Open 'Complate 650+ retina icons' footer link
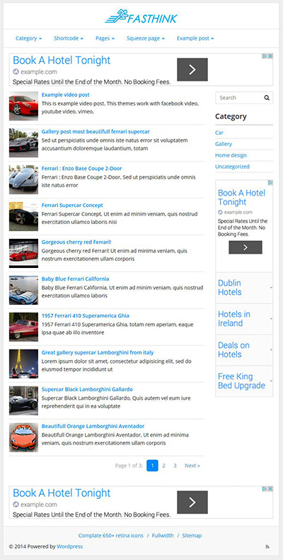Image resolution: width=283 pixels, height=560 pixels. (x=111, y=536)
